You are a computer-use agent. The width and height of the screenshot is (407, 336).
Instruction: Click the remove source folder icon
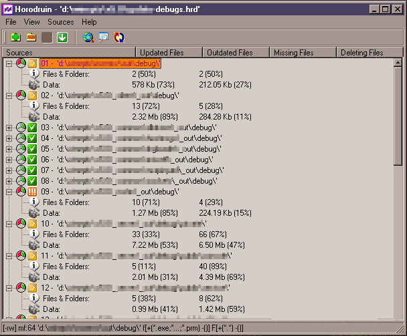[31, 37]
